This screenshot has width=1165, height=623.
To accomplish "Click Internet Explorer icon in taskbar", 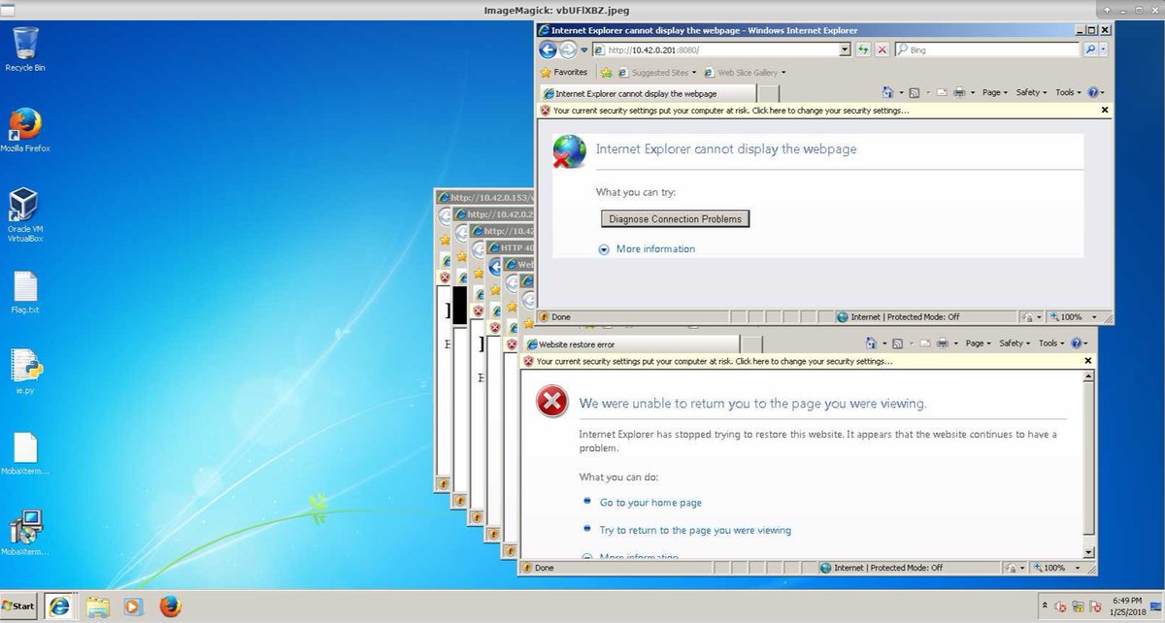I will tap(60, 607).
